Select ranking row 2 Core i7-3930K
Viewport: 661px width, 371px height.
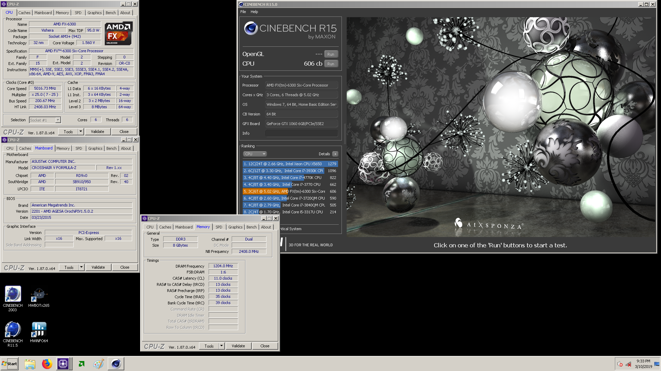[x=290, y=171]
